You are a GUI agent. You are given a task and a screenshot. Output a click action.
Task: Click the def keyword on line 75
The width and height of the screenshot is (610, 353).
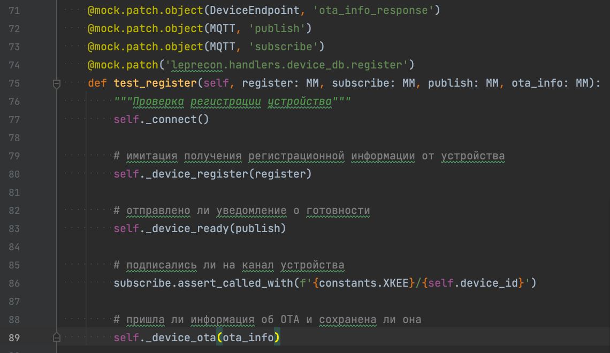[97, 83]
